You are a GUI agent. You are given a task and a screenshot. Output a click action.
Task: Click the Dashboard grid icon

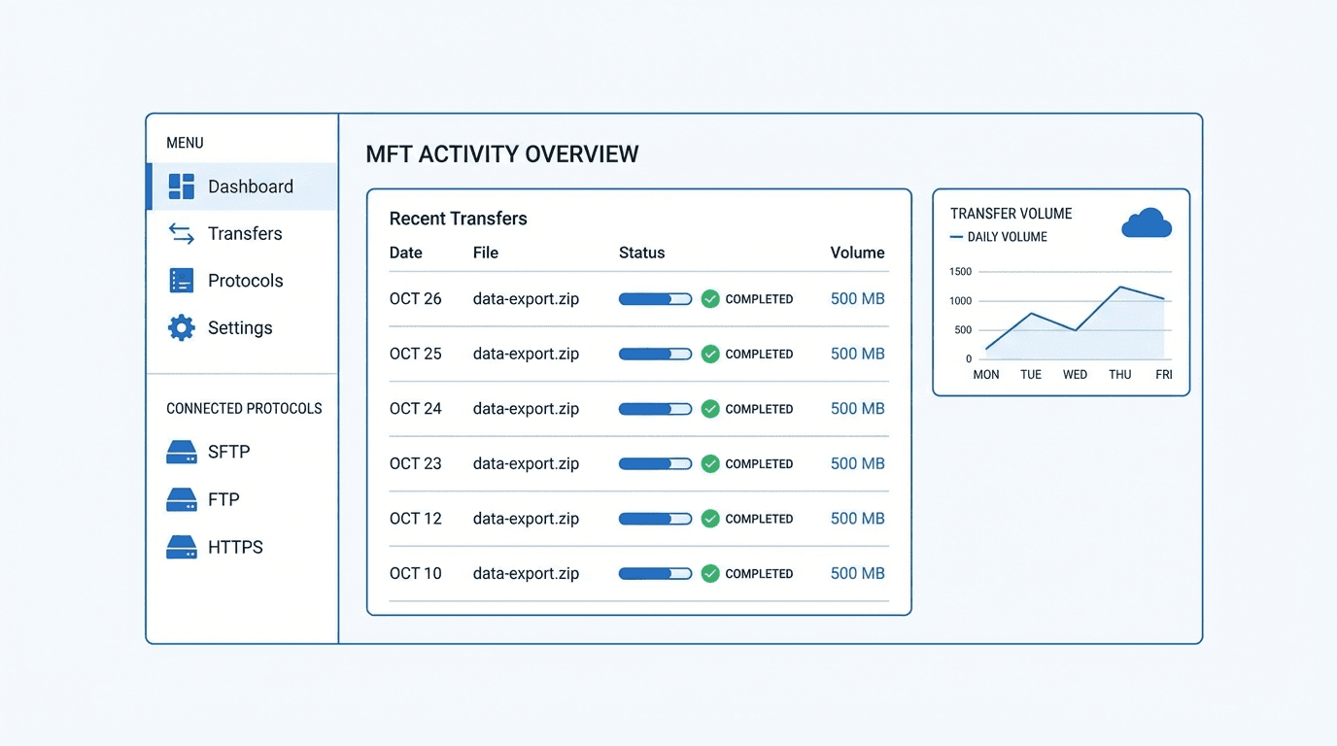point(181,186)
